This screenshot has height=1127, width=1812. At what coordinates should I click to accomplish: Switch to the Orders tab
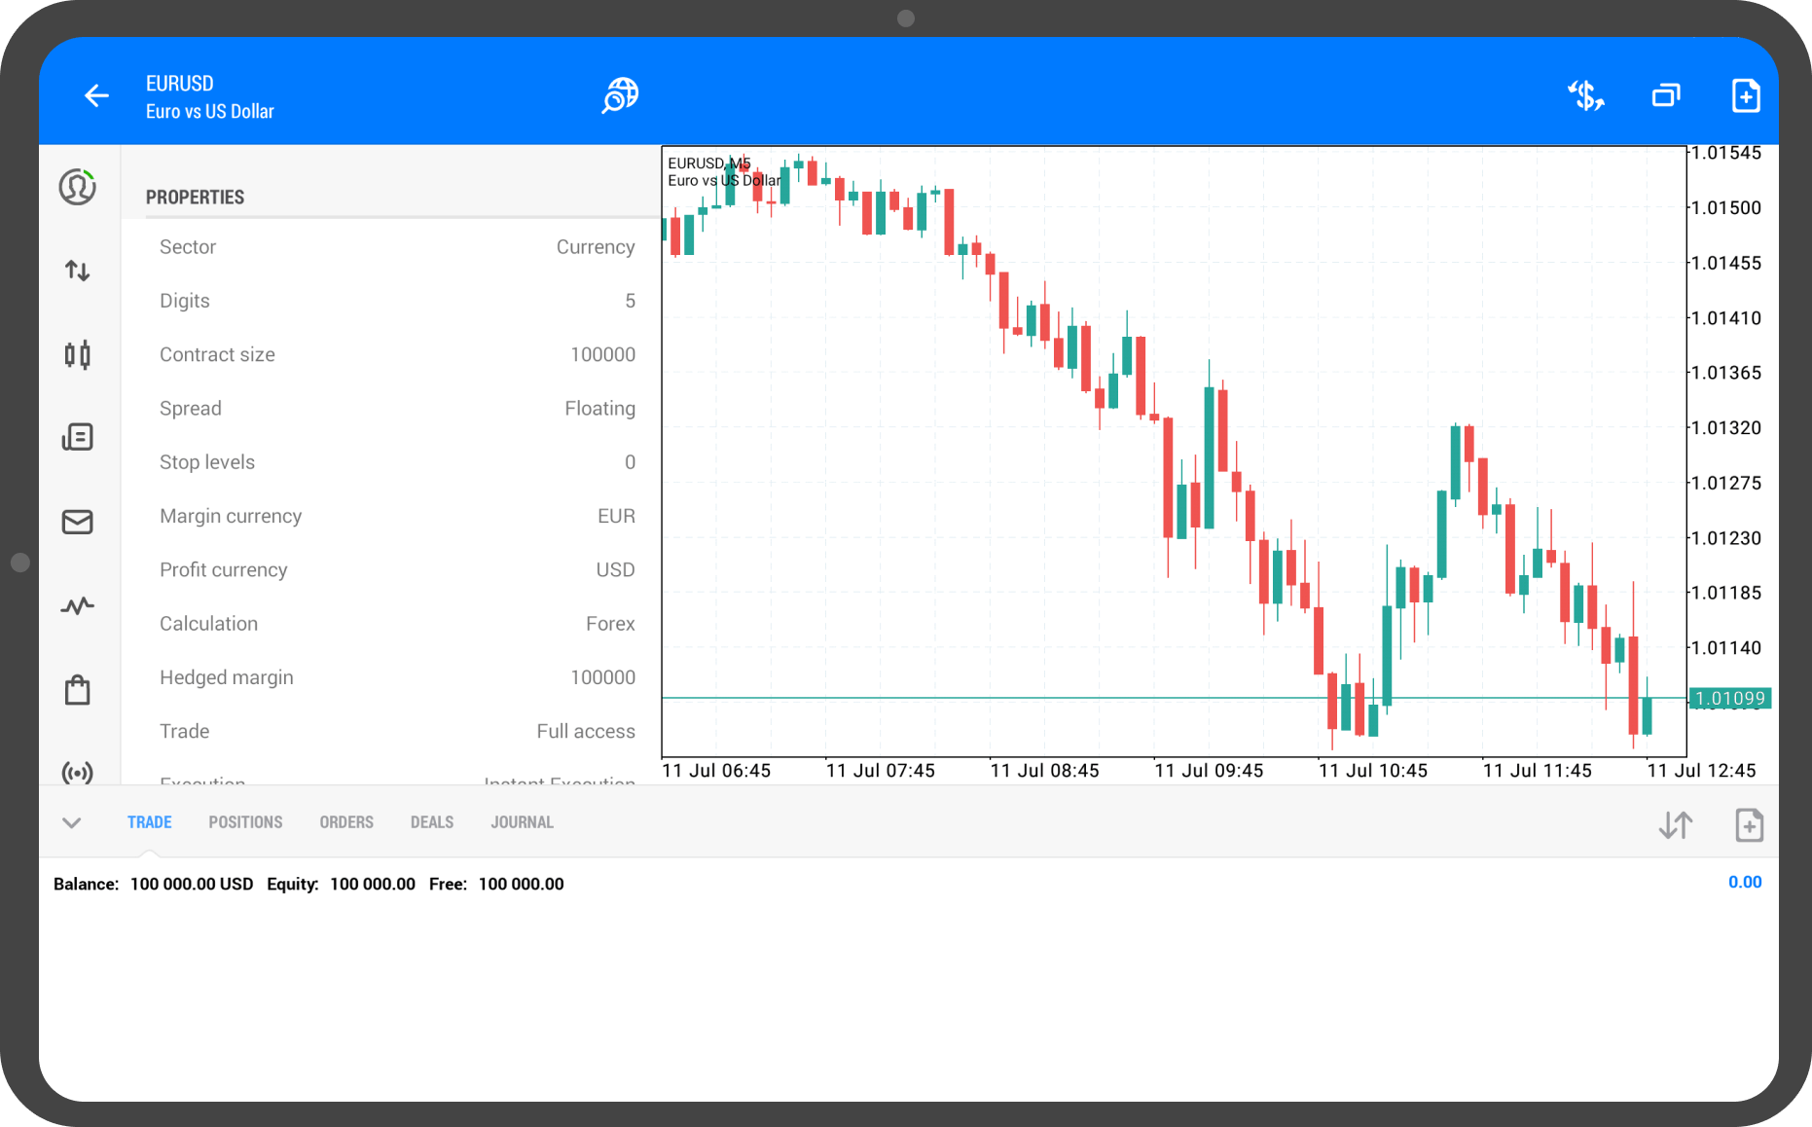[x=346, y=822]
